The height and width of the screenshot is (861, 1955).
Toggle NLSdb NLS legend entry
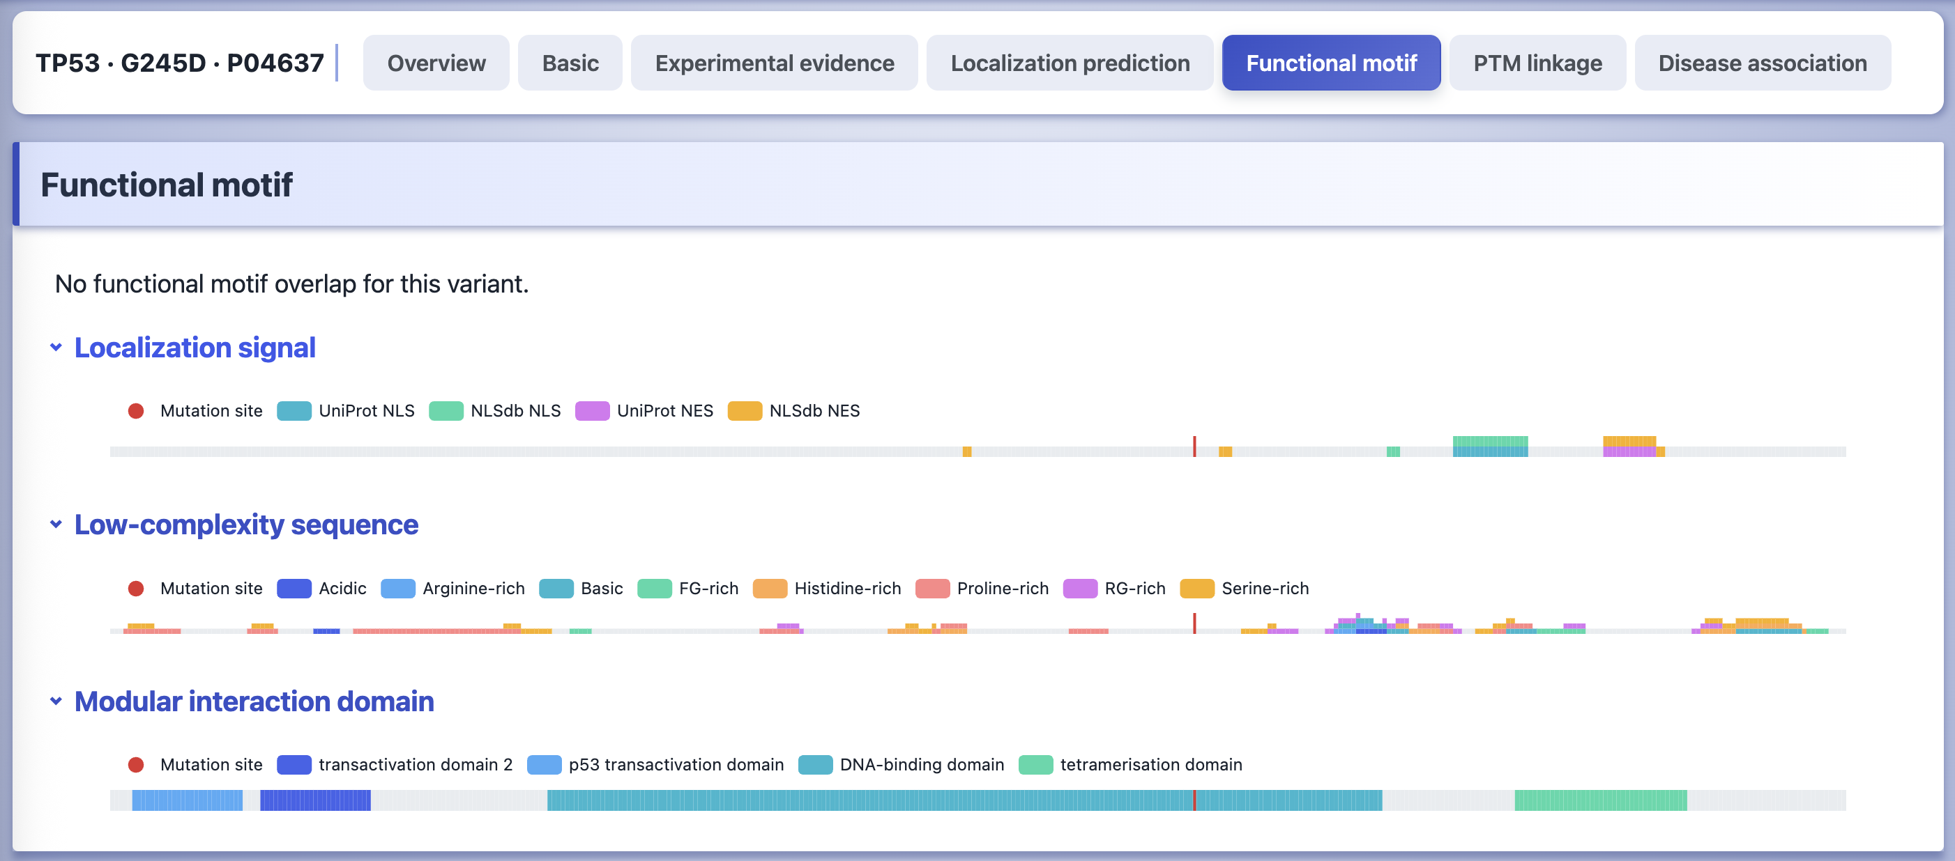(495, 410)
